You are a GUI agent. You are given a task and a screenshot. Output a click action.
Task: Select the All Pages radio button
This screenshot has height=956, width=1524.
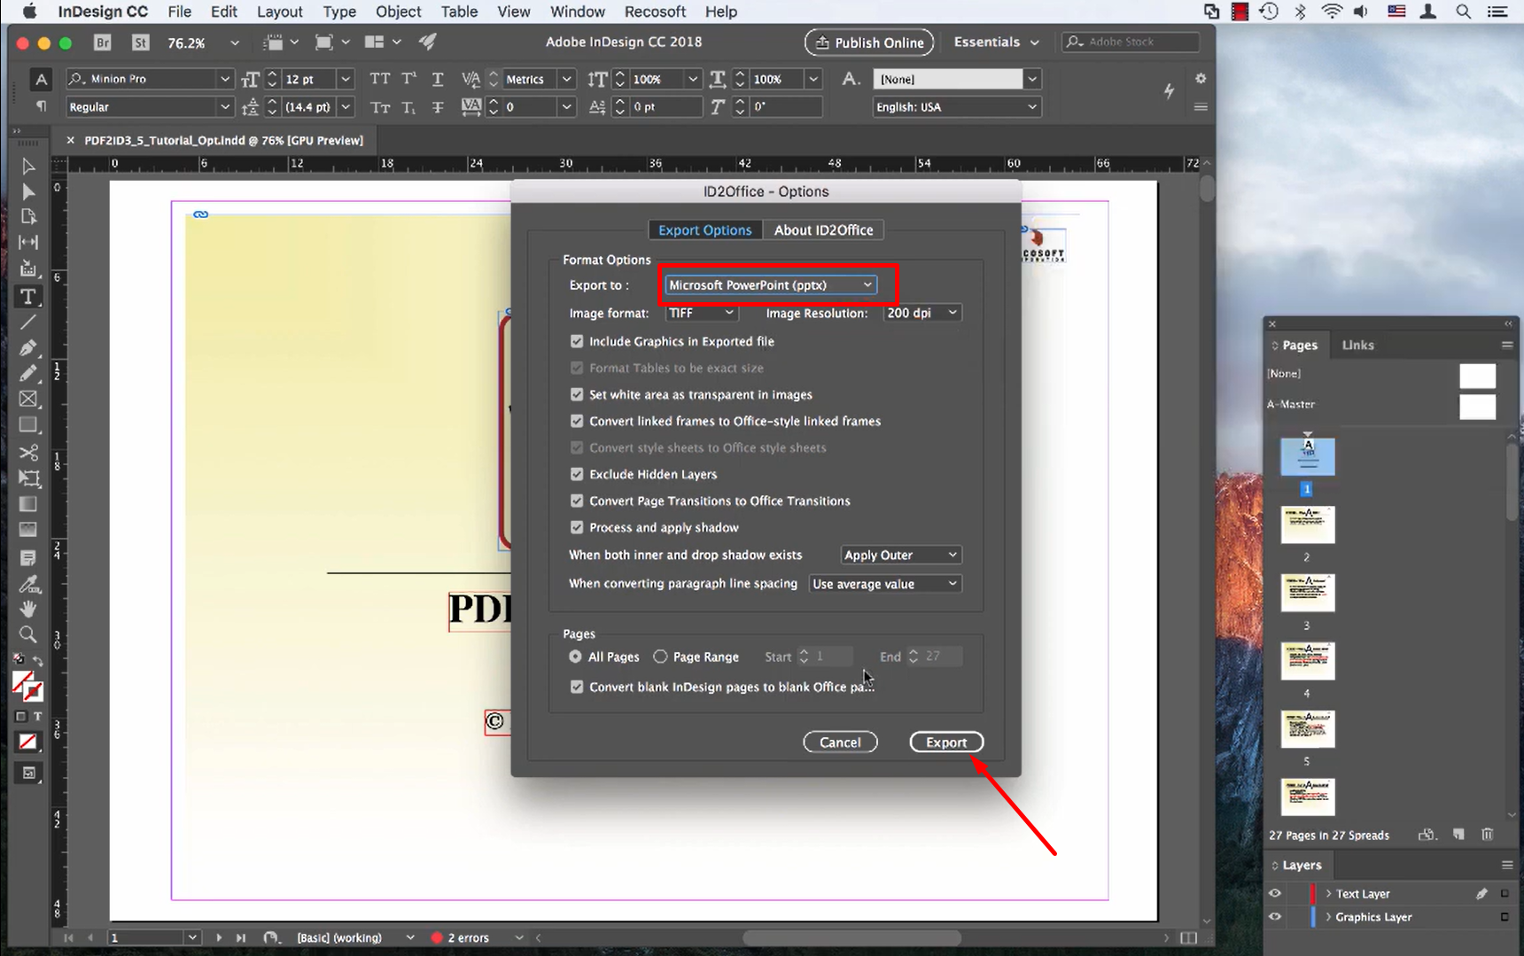[575, 657]
